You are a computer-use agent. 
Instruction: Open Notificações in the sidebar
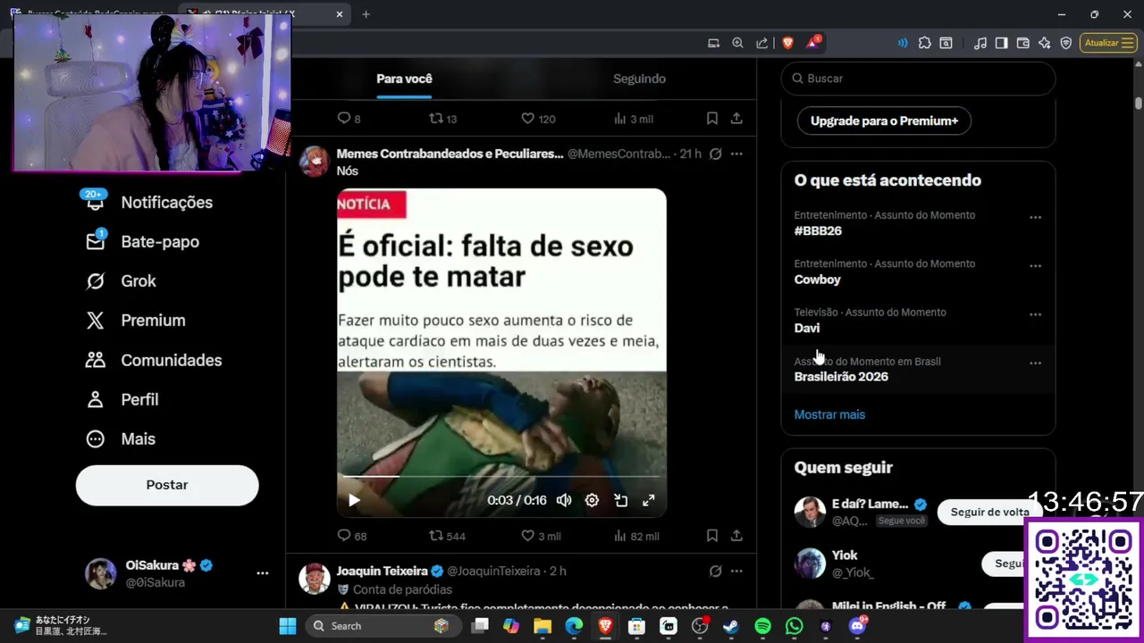click(148, 203)
